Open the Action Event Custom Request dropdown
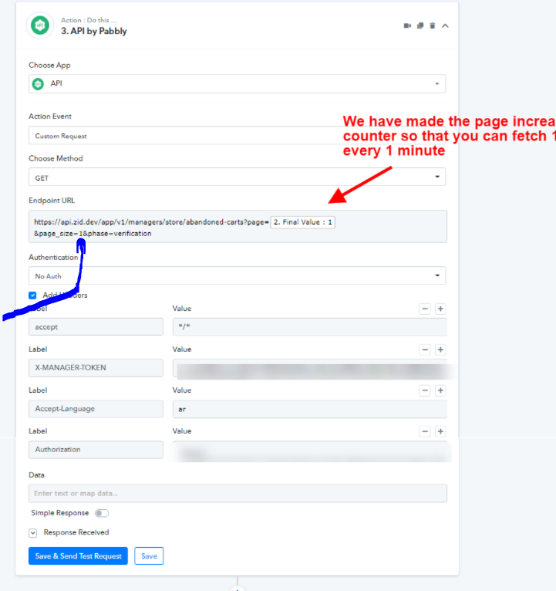Viewport: 556px width, 591px height. coord(237,136)
